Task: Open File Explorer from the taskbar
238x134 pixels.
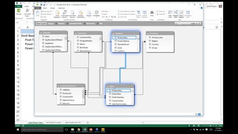Action: (x=73, y=130)
